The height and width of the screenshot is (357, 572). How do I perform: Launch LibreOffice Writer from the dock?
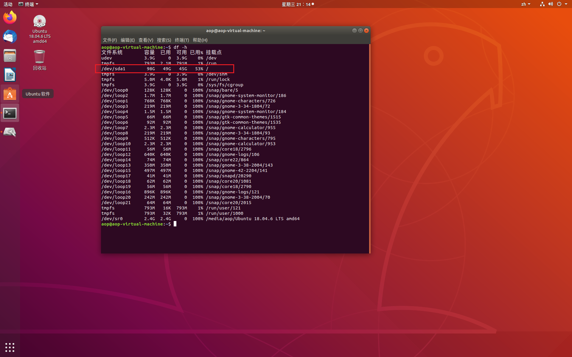point(10,75)
